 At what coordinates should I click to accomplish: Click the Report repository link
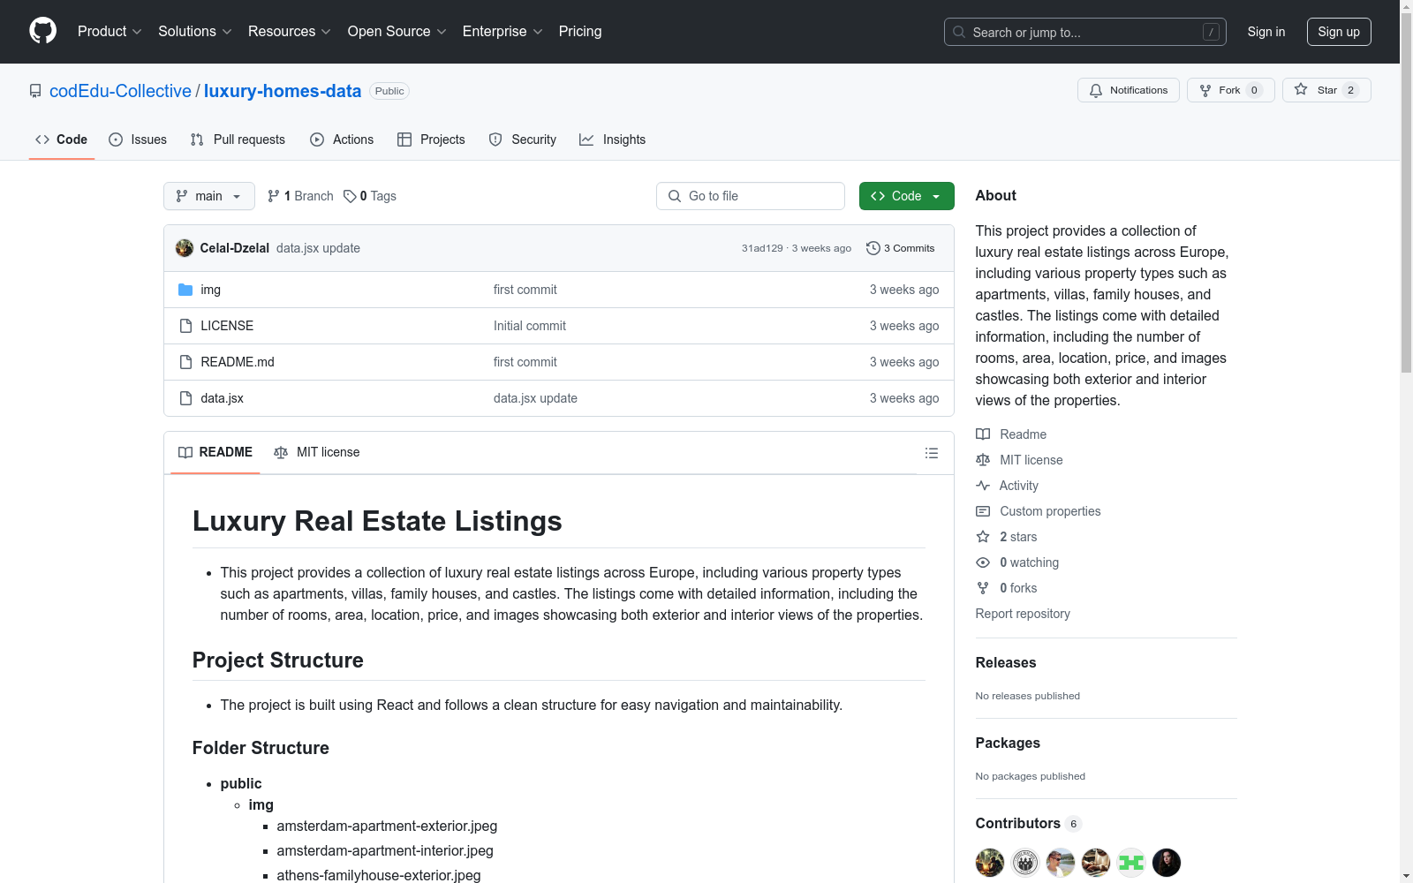click(x=1023, y=614)
